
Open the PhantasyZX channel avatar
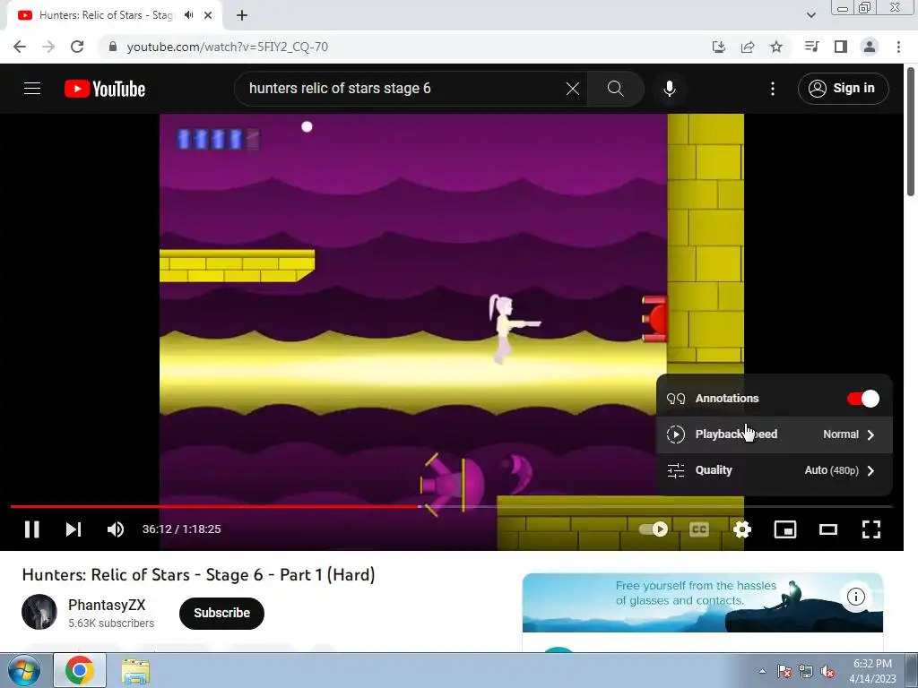click(x=39, y=612)
